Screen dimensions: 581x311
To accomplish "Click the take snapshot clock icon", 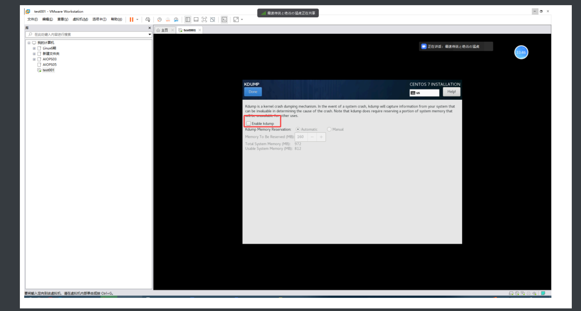I will (x=159, y=20).
